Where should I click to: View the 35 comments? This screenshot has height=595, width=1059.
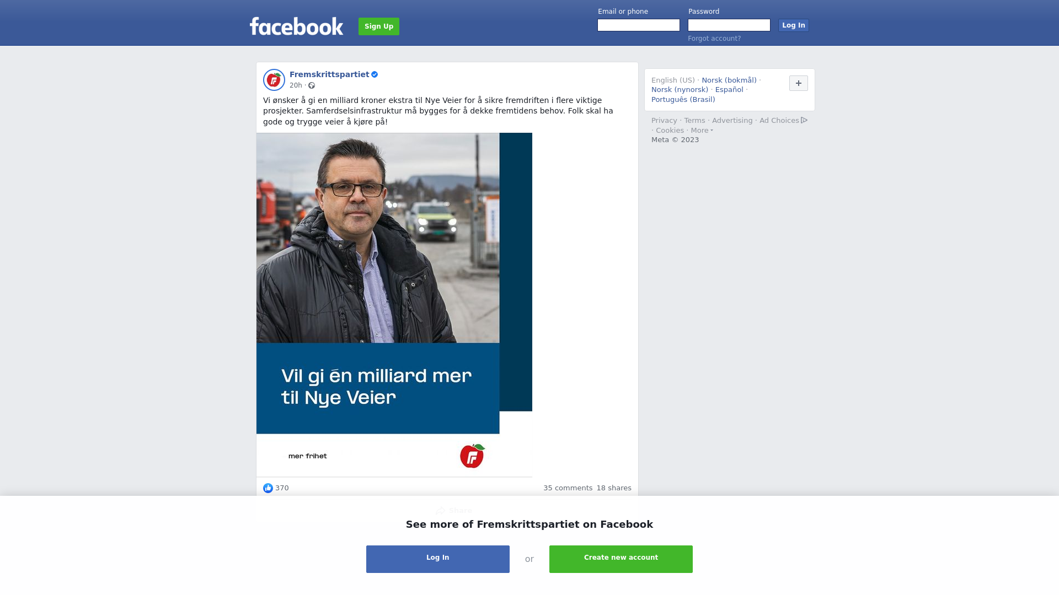coord(568,488)
